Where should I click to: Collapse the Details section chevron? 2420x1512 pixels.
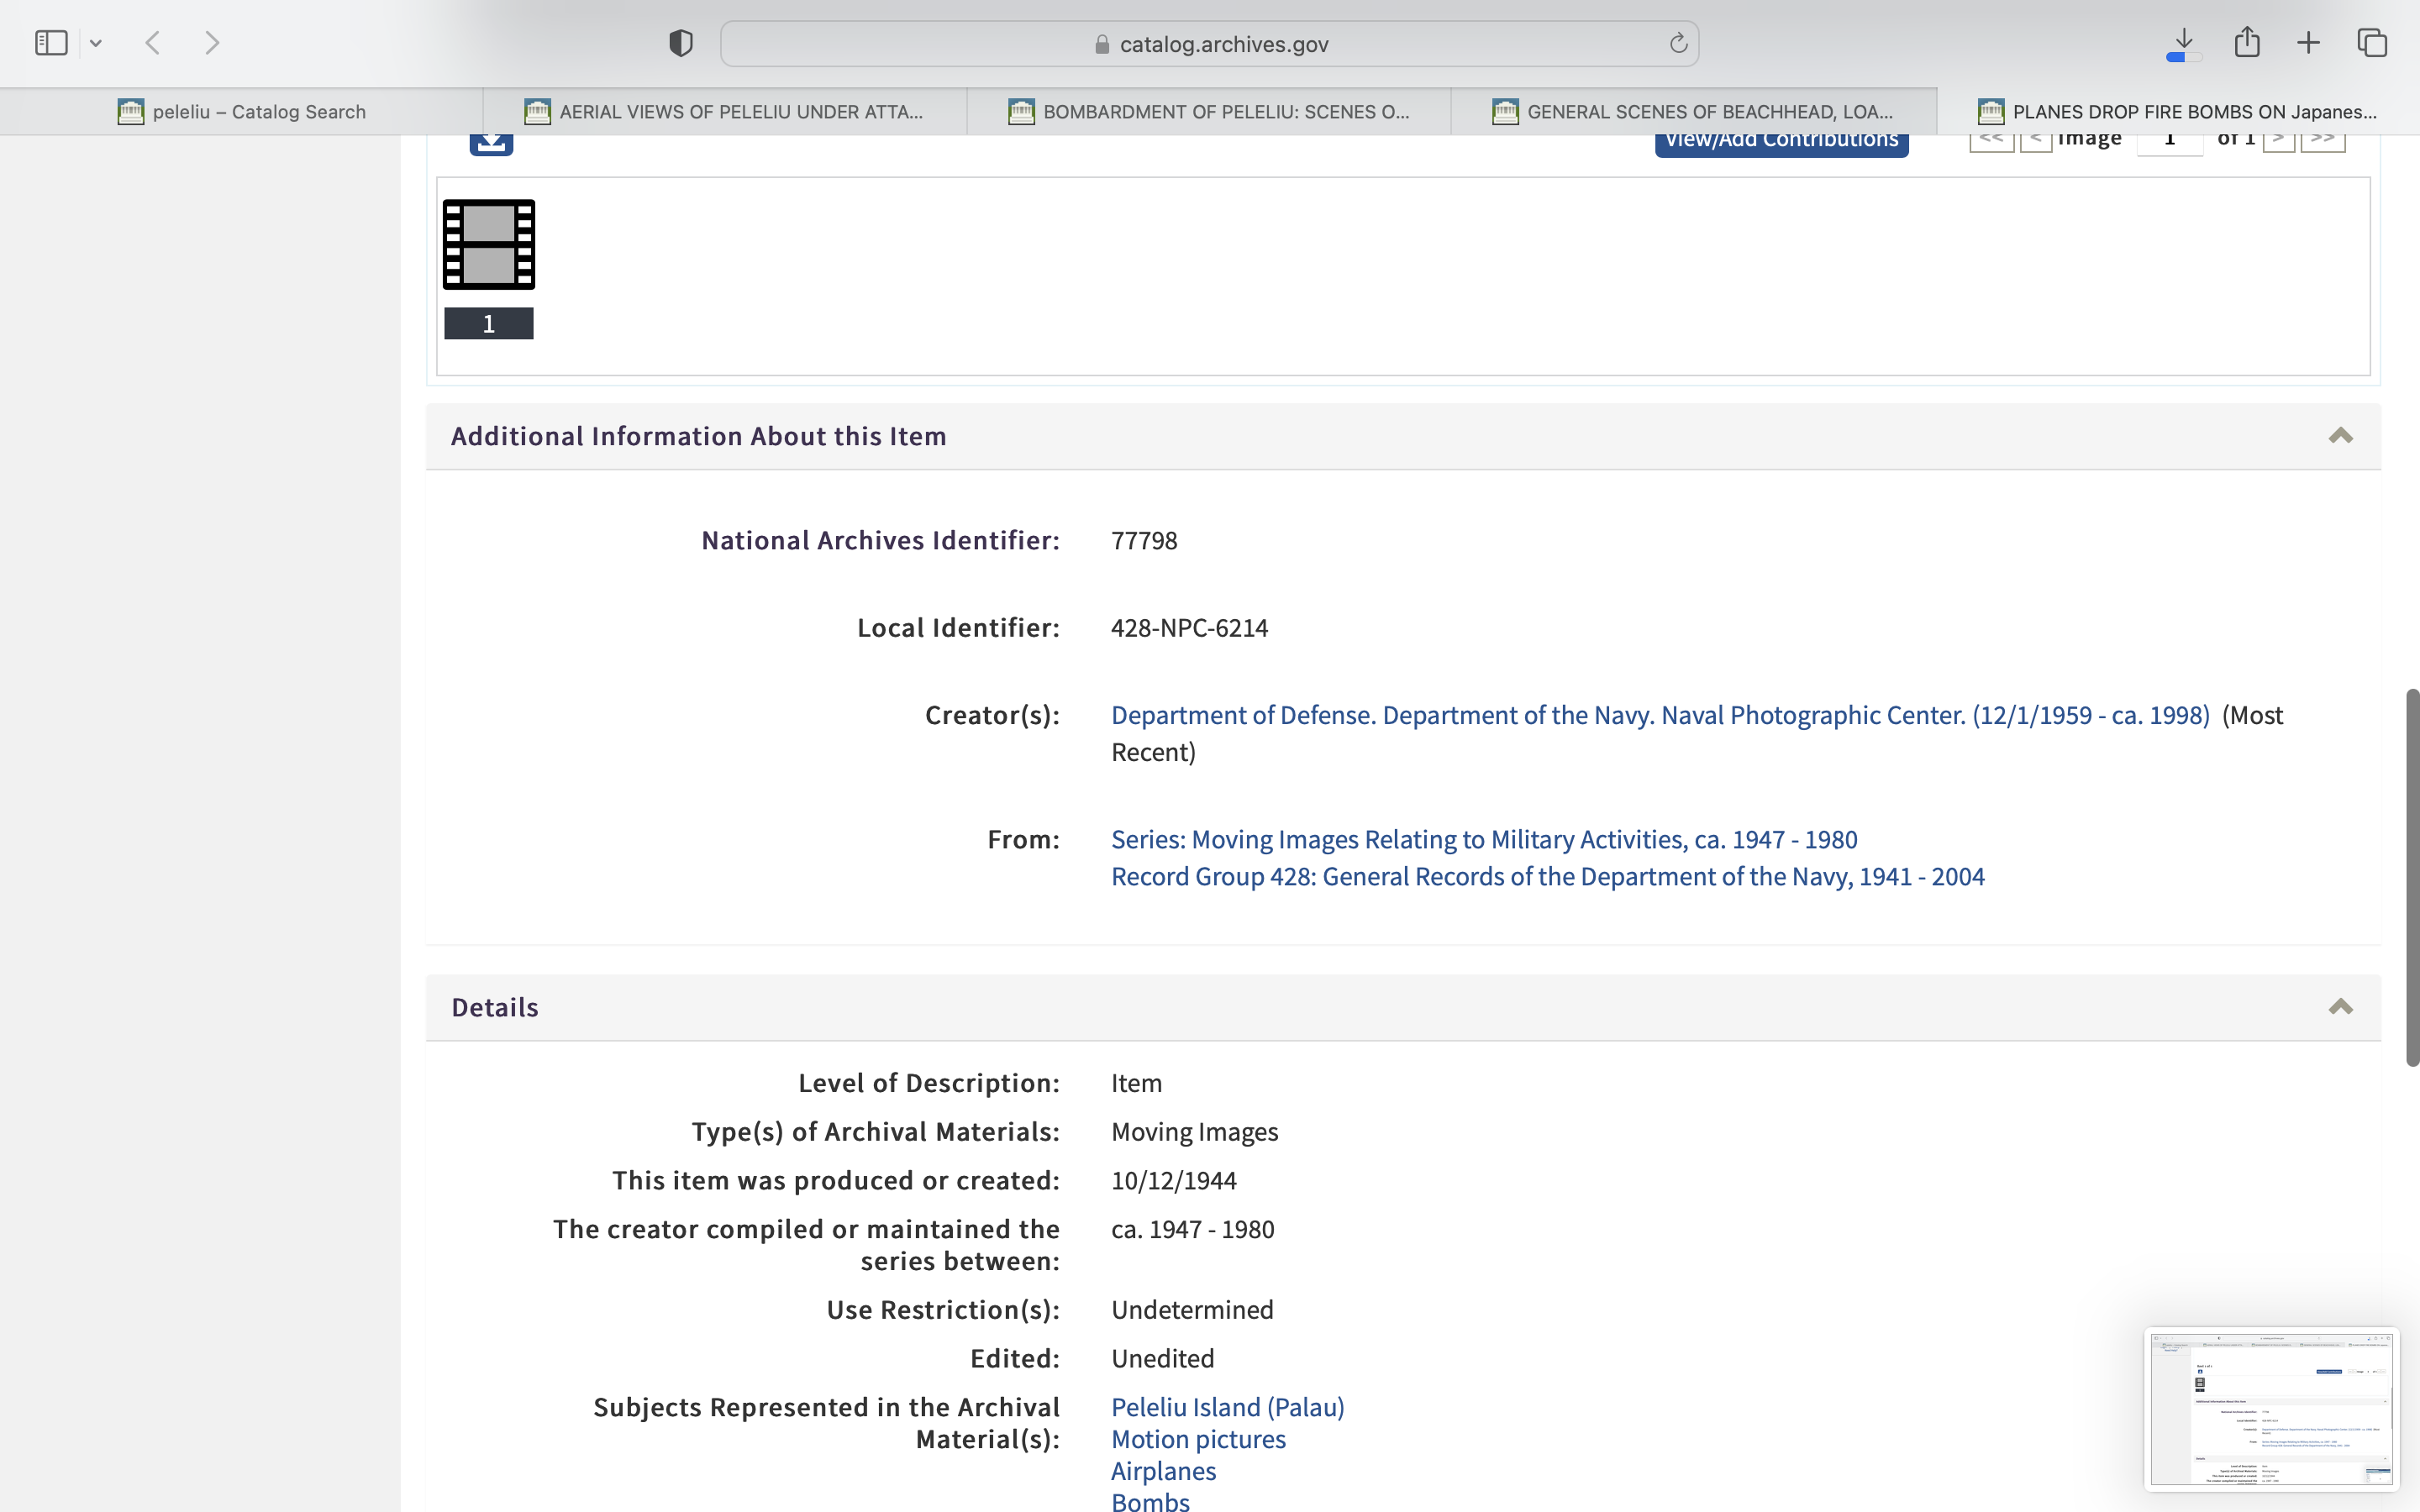pyautogui.click(x=2340, y=1007)
